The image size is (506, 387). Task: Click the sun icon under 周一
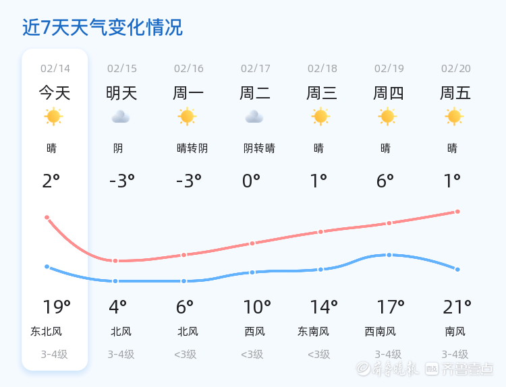tap(188, 117)
